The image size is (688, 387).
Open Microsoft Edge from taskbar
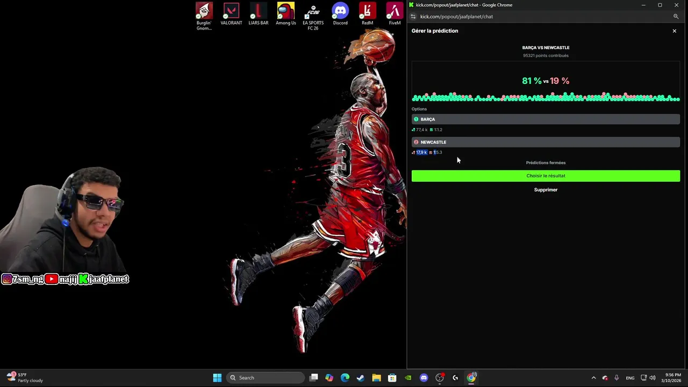pos(345,378)
